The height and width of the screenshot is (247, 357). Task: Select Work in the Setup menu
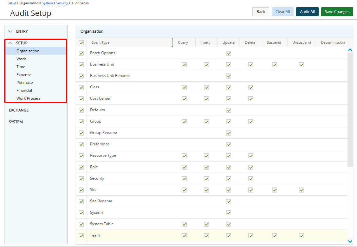[21, 59]
